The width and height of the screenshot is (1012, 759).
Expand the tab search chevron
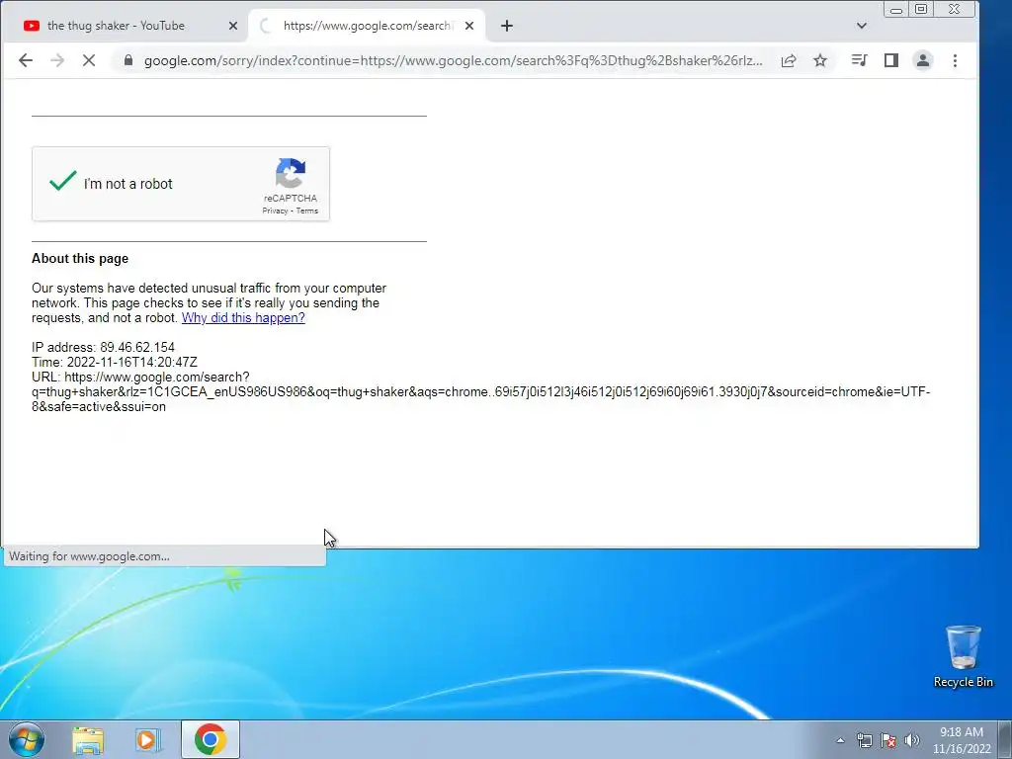pos(862,26)
